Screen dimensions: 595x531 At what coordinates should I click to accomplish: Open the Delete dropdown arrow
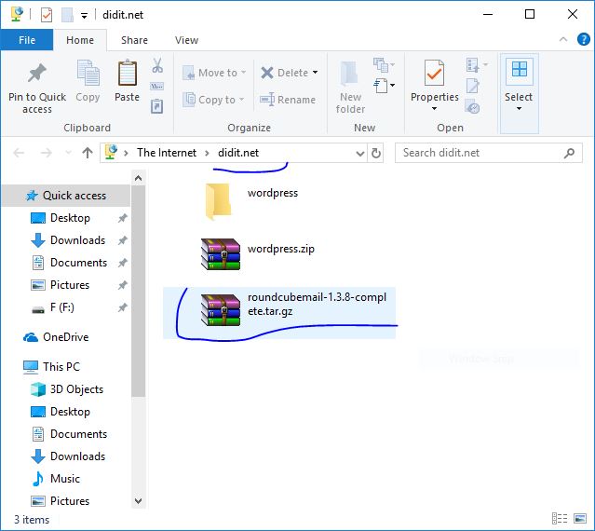click(x=315, y=72)
